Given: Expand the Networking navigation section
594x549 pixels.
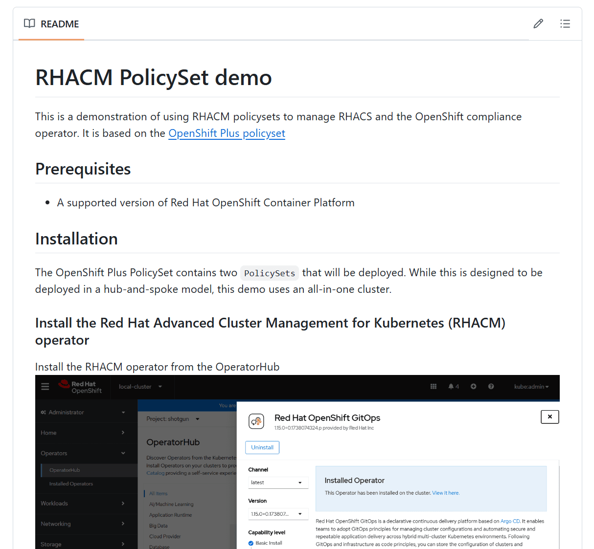Looking at the screenshot, I should click(83, 524).
